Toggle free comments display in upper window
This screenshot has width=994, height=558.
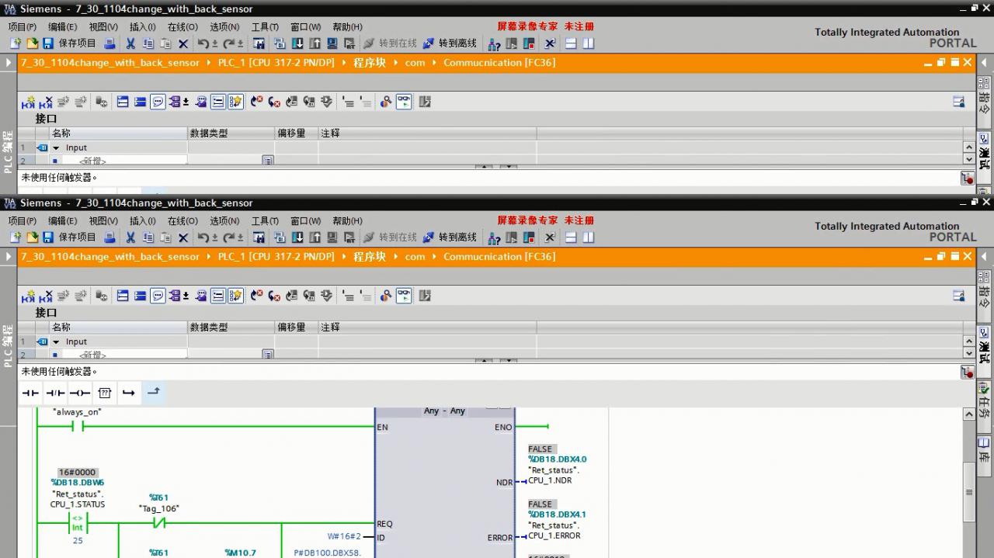158,102
